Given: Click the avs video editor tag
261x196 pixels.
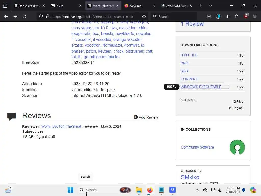Looking at the screenshot, I should (133, 28).
